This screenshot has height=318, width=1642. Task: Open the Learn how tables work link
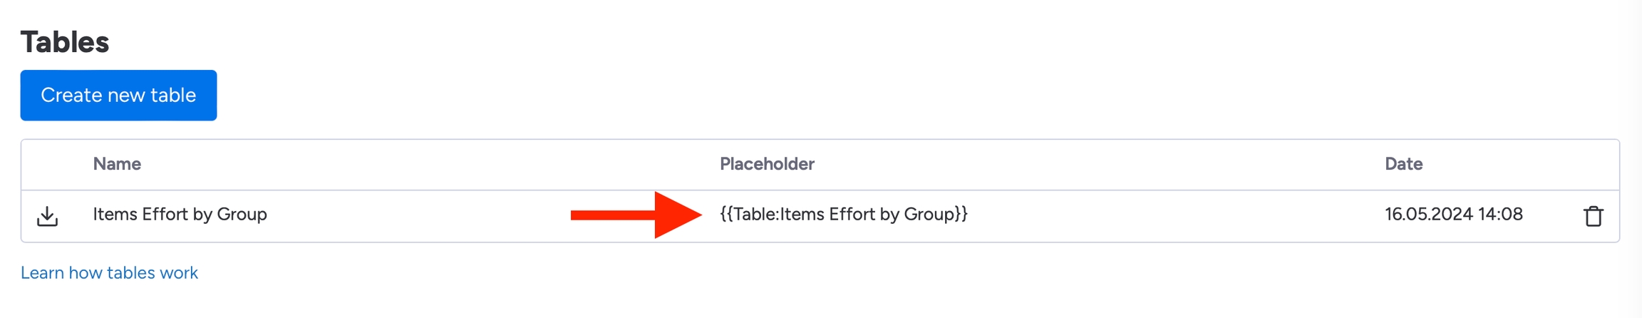(109, 273)
